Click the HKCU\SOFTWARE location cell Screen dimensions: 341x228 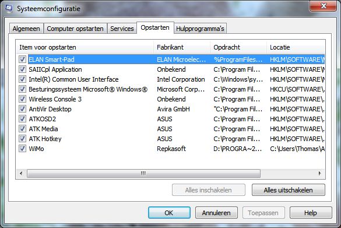[x=297, y=89]
